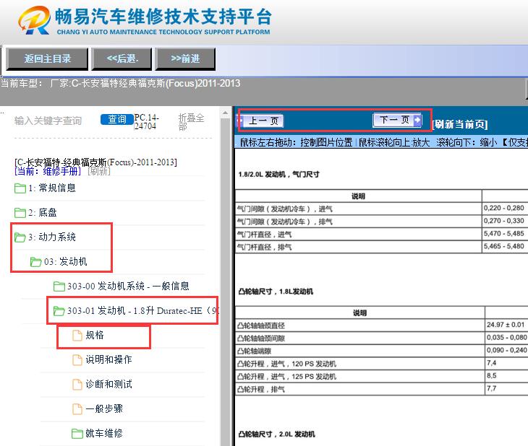Click the PC.14-24704 text
The image size is (528, 446).
(x=147, y=122)
